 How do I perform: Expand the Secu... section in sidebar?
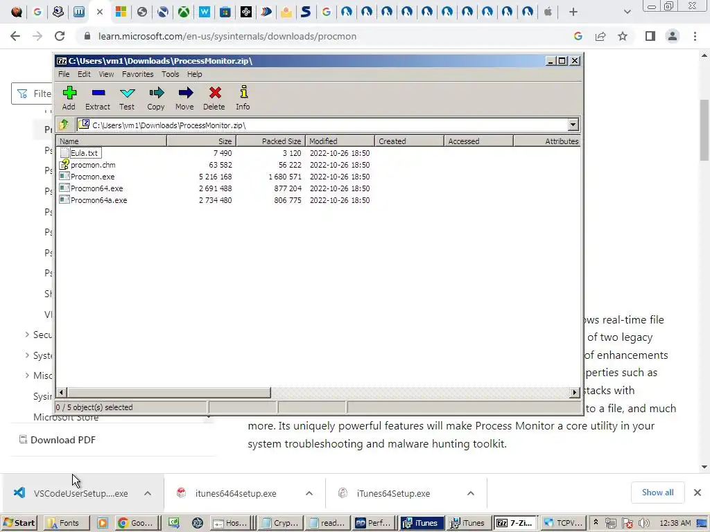tap(27, 335)
